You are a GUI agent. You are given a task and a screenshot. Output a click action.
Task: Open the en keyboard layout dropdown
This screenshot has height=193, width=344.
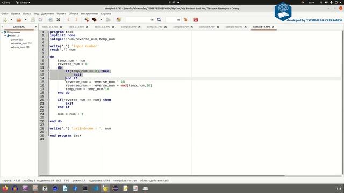coord(311,2)
